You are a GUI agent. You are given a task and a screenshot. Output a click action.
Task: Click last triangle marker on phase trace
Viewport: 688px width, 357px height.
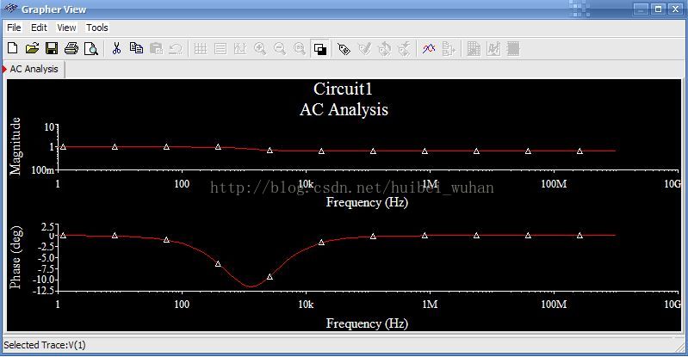click(580, 236)
